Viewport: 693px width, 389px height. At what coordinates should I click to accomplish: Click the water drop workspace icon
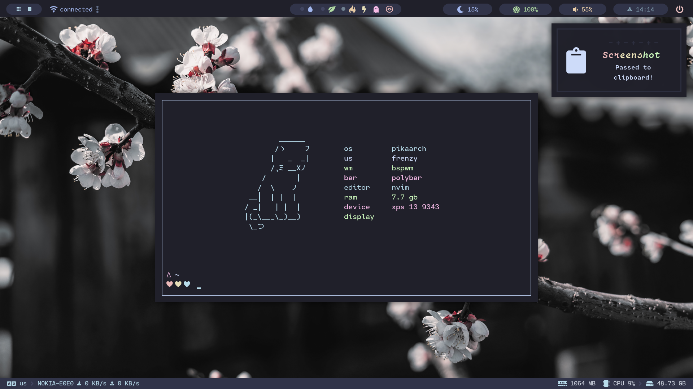tap(310, 9)
